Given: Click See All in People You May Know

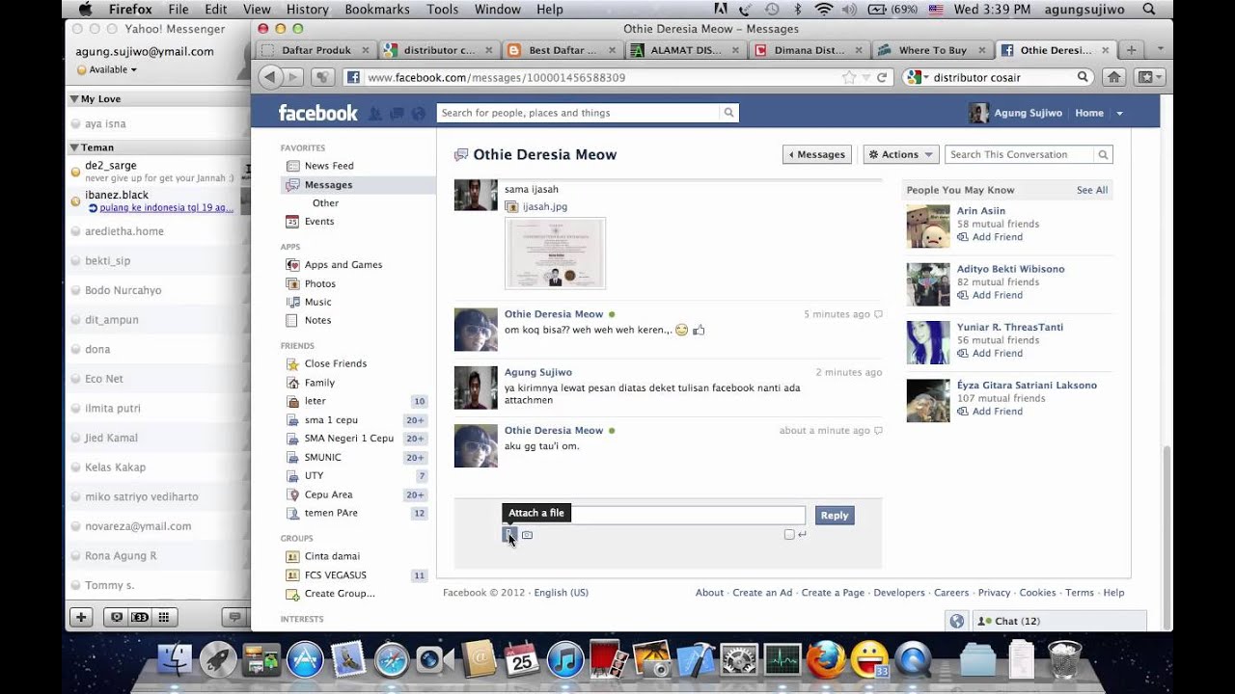Looking at the screenshot, I should tap(1092, 190).
